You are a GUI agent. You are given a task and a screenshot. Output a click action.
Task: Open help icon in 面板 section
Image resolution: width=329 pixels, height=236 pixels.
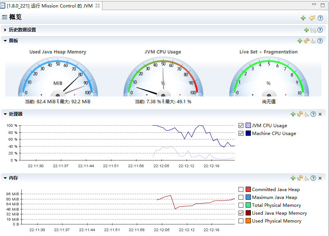point(320,41)
